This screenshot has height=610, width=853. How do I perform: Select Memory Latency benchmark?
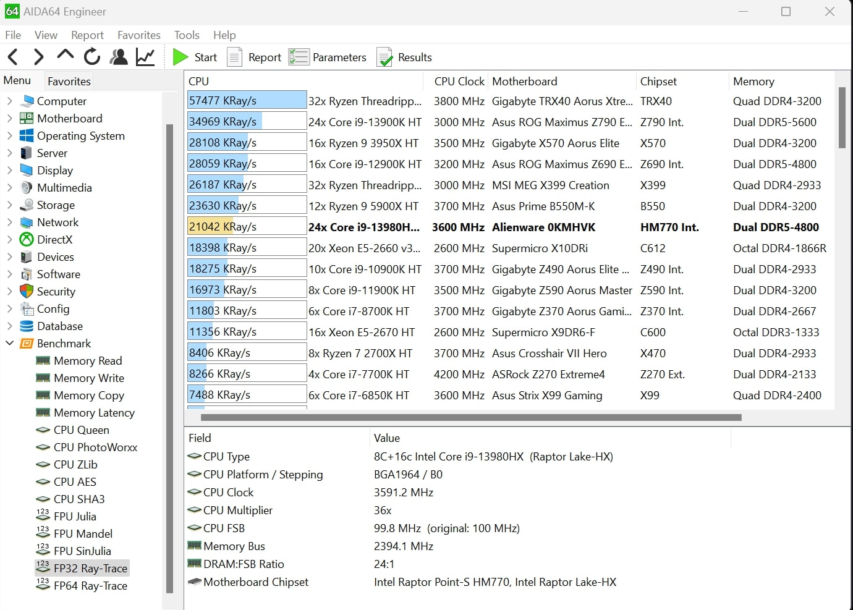[94, 412]
